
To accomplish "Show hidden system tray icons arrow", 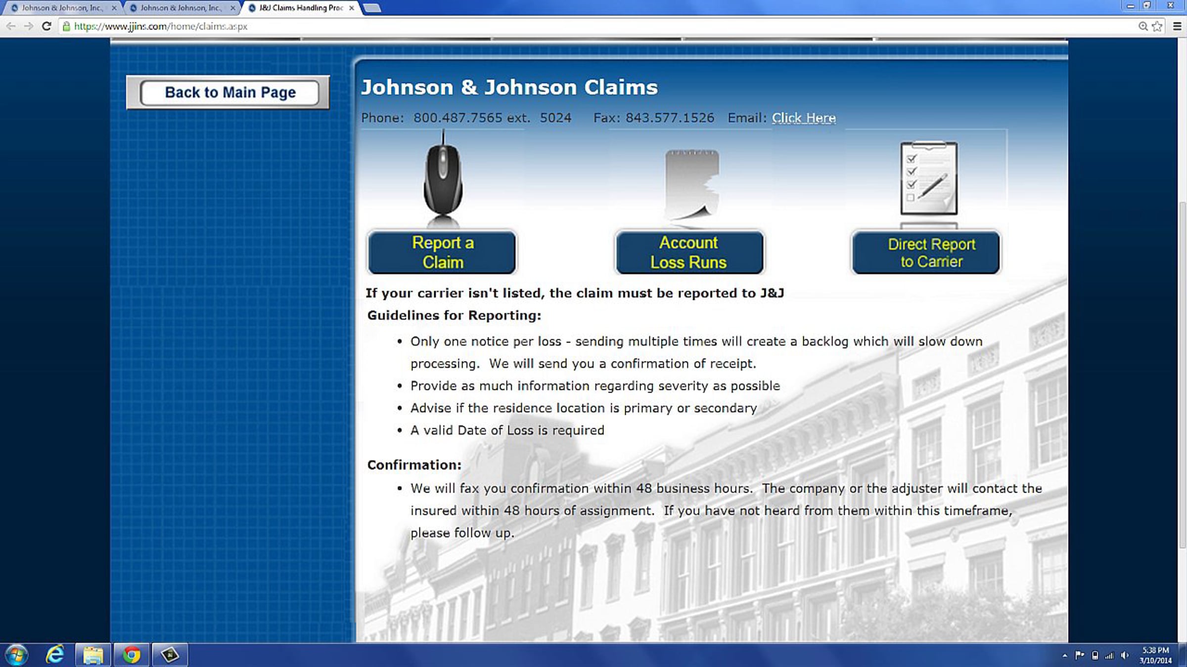I will click(x=1064, y=656).
